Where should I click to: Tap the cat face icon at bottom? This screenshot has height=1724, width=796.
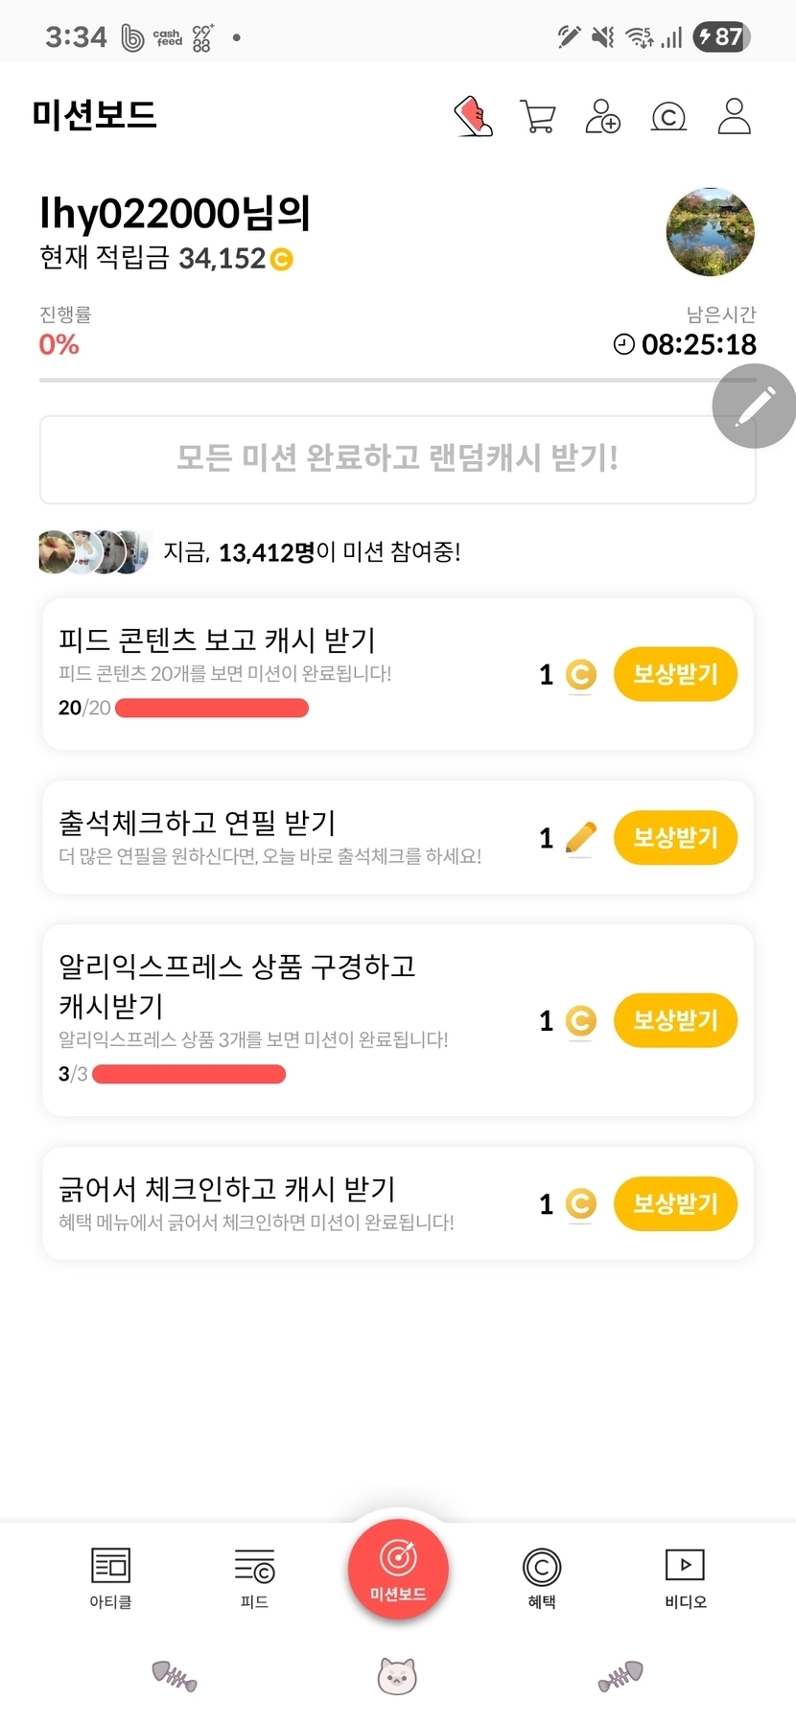(x=397, y=1676)
